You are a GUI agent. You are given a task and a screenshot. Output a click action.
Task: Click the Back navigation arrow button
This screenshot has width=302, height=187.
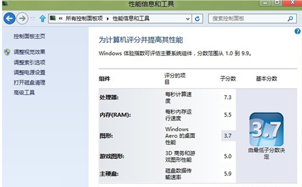pos(9,19)
